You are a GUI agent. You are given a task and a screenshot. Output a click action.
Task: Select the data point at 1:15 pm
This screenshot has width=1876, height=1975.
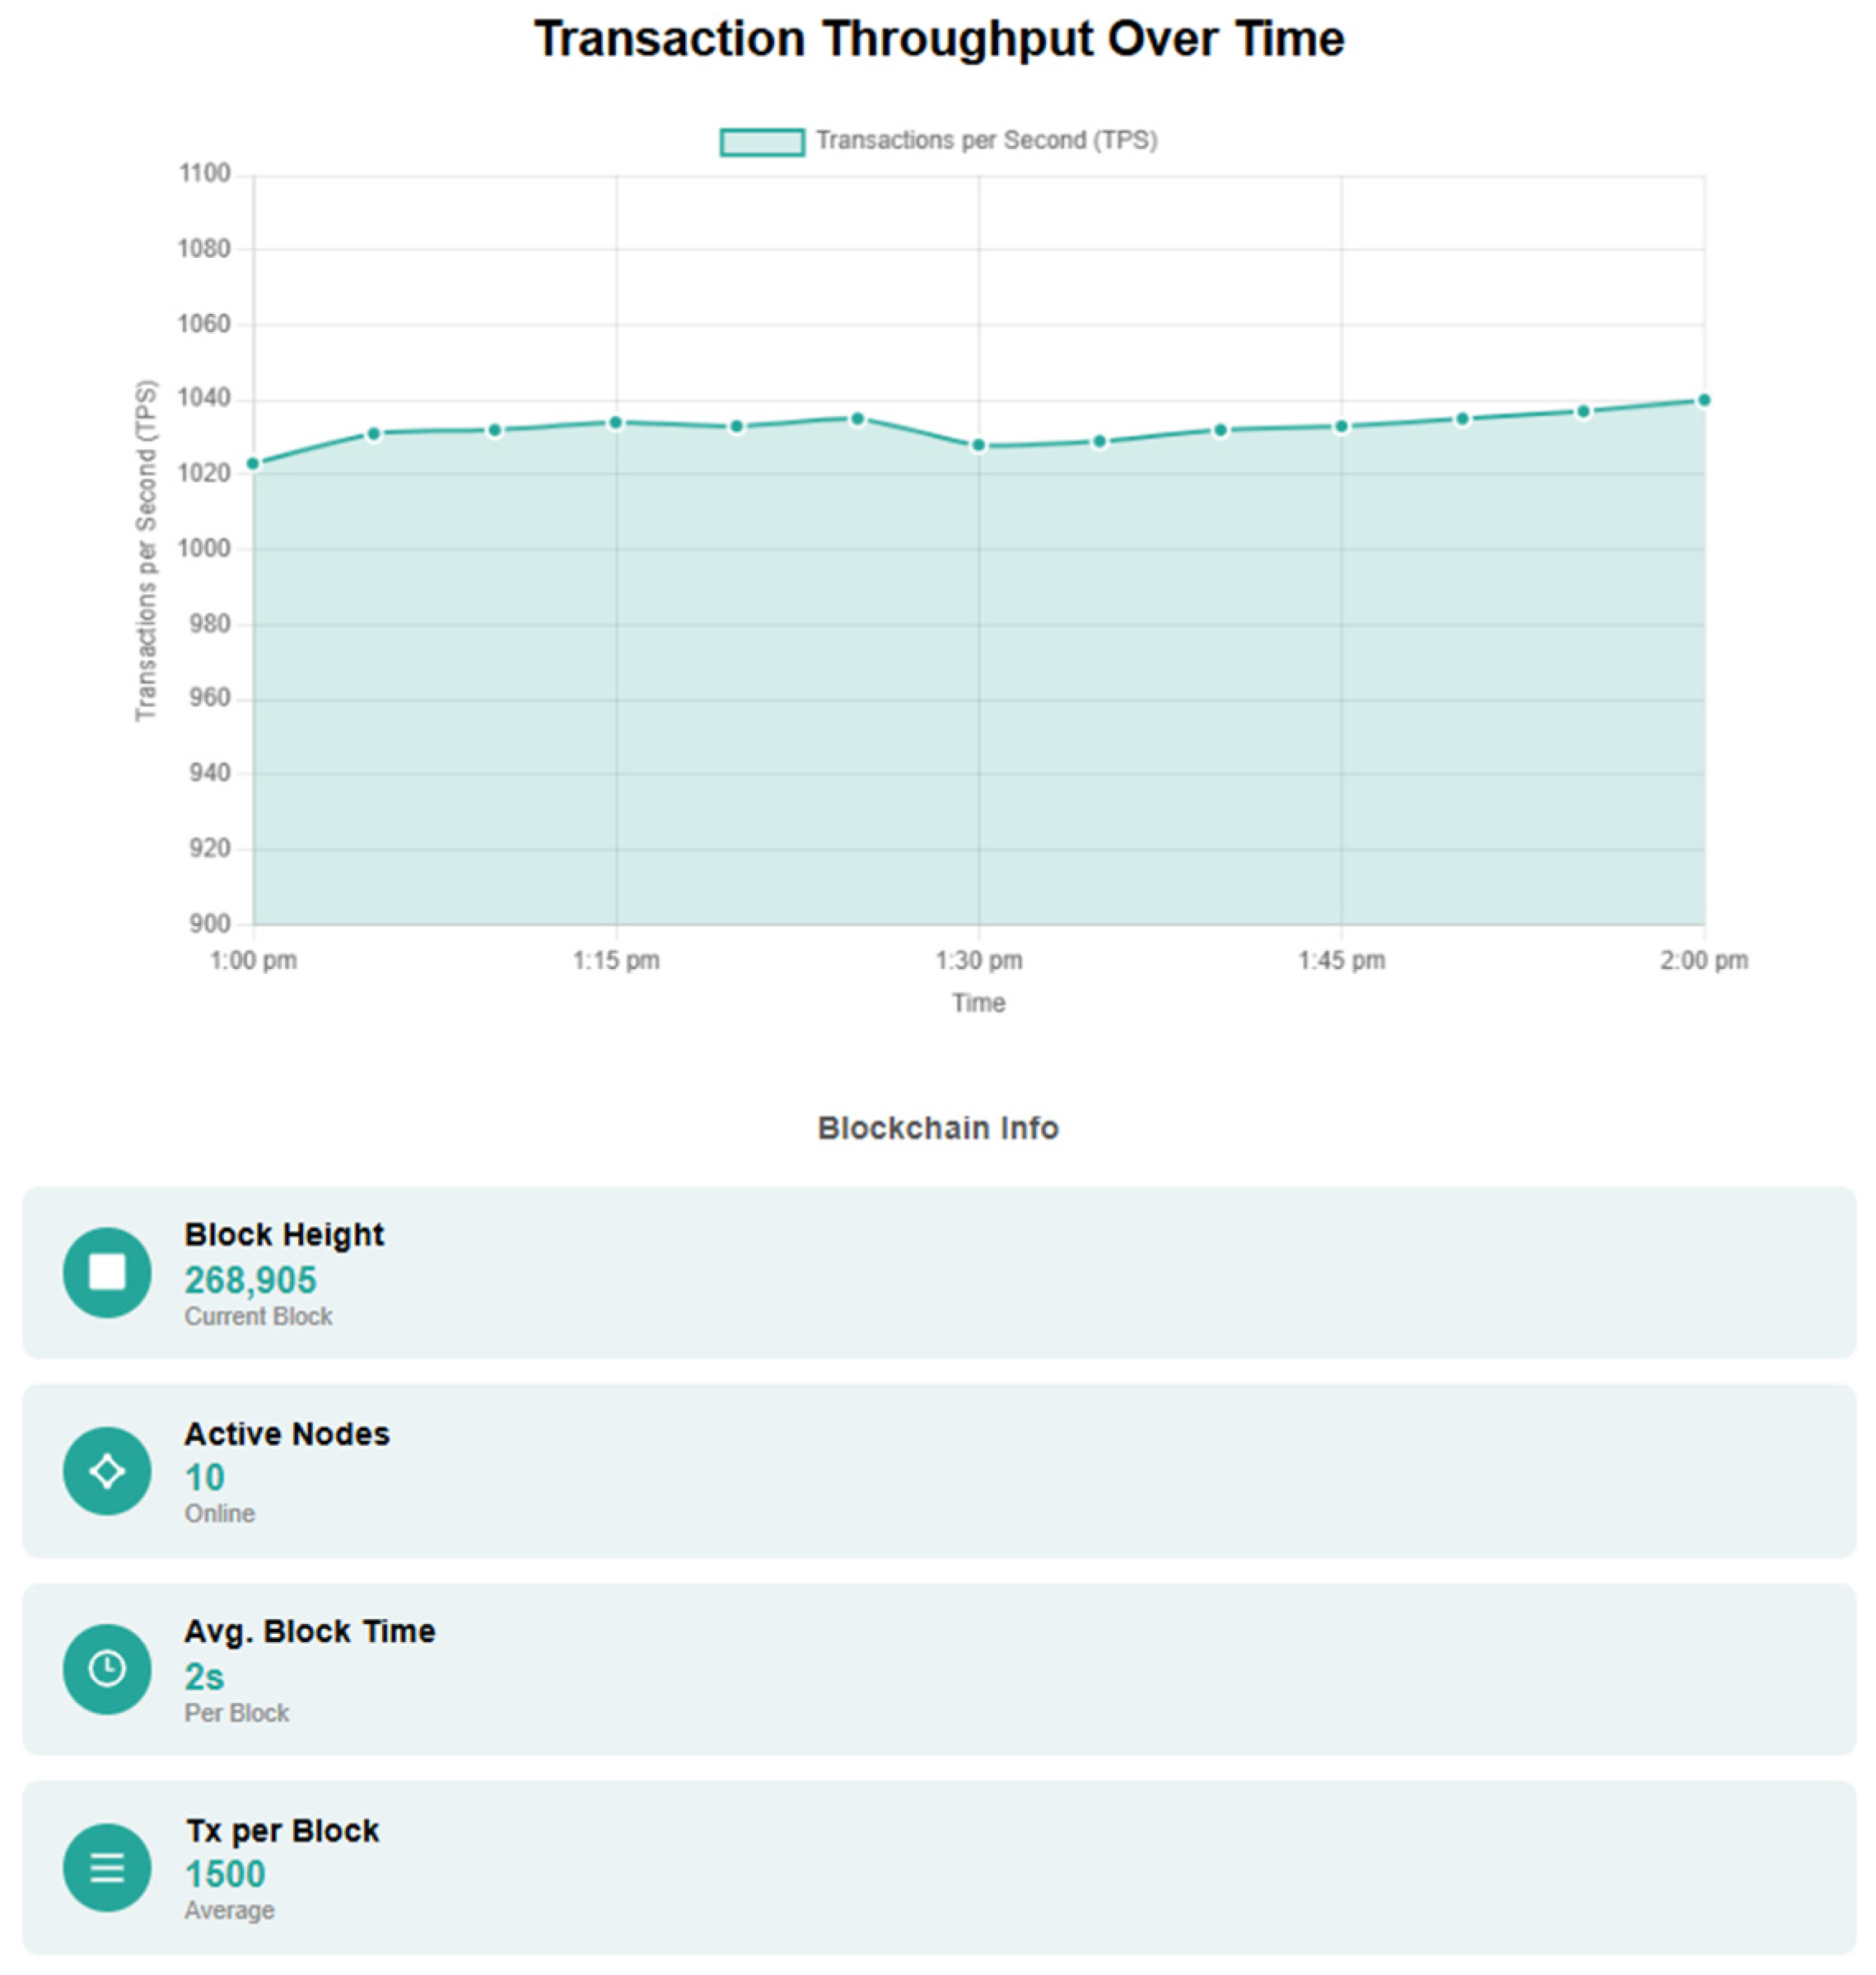616,422
